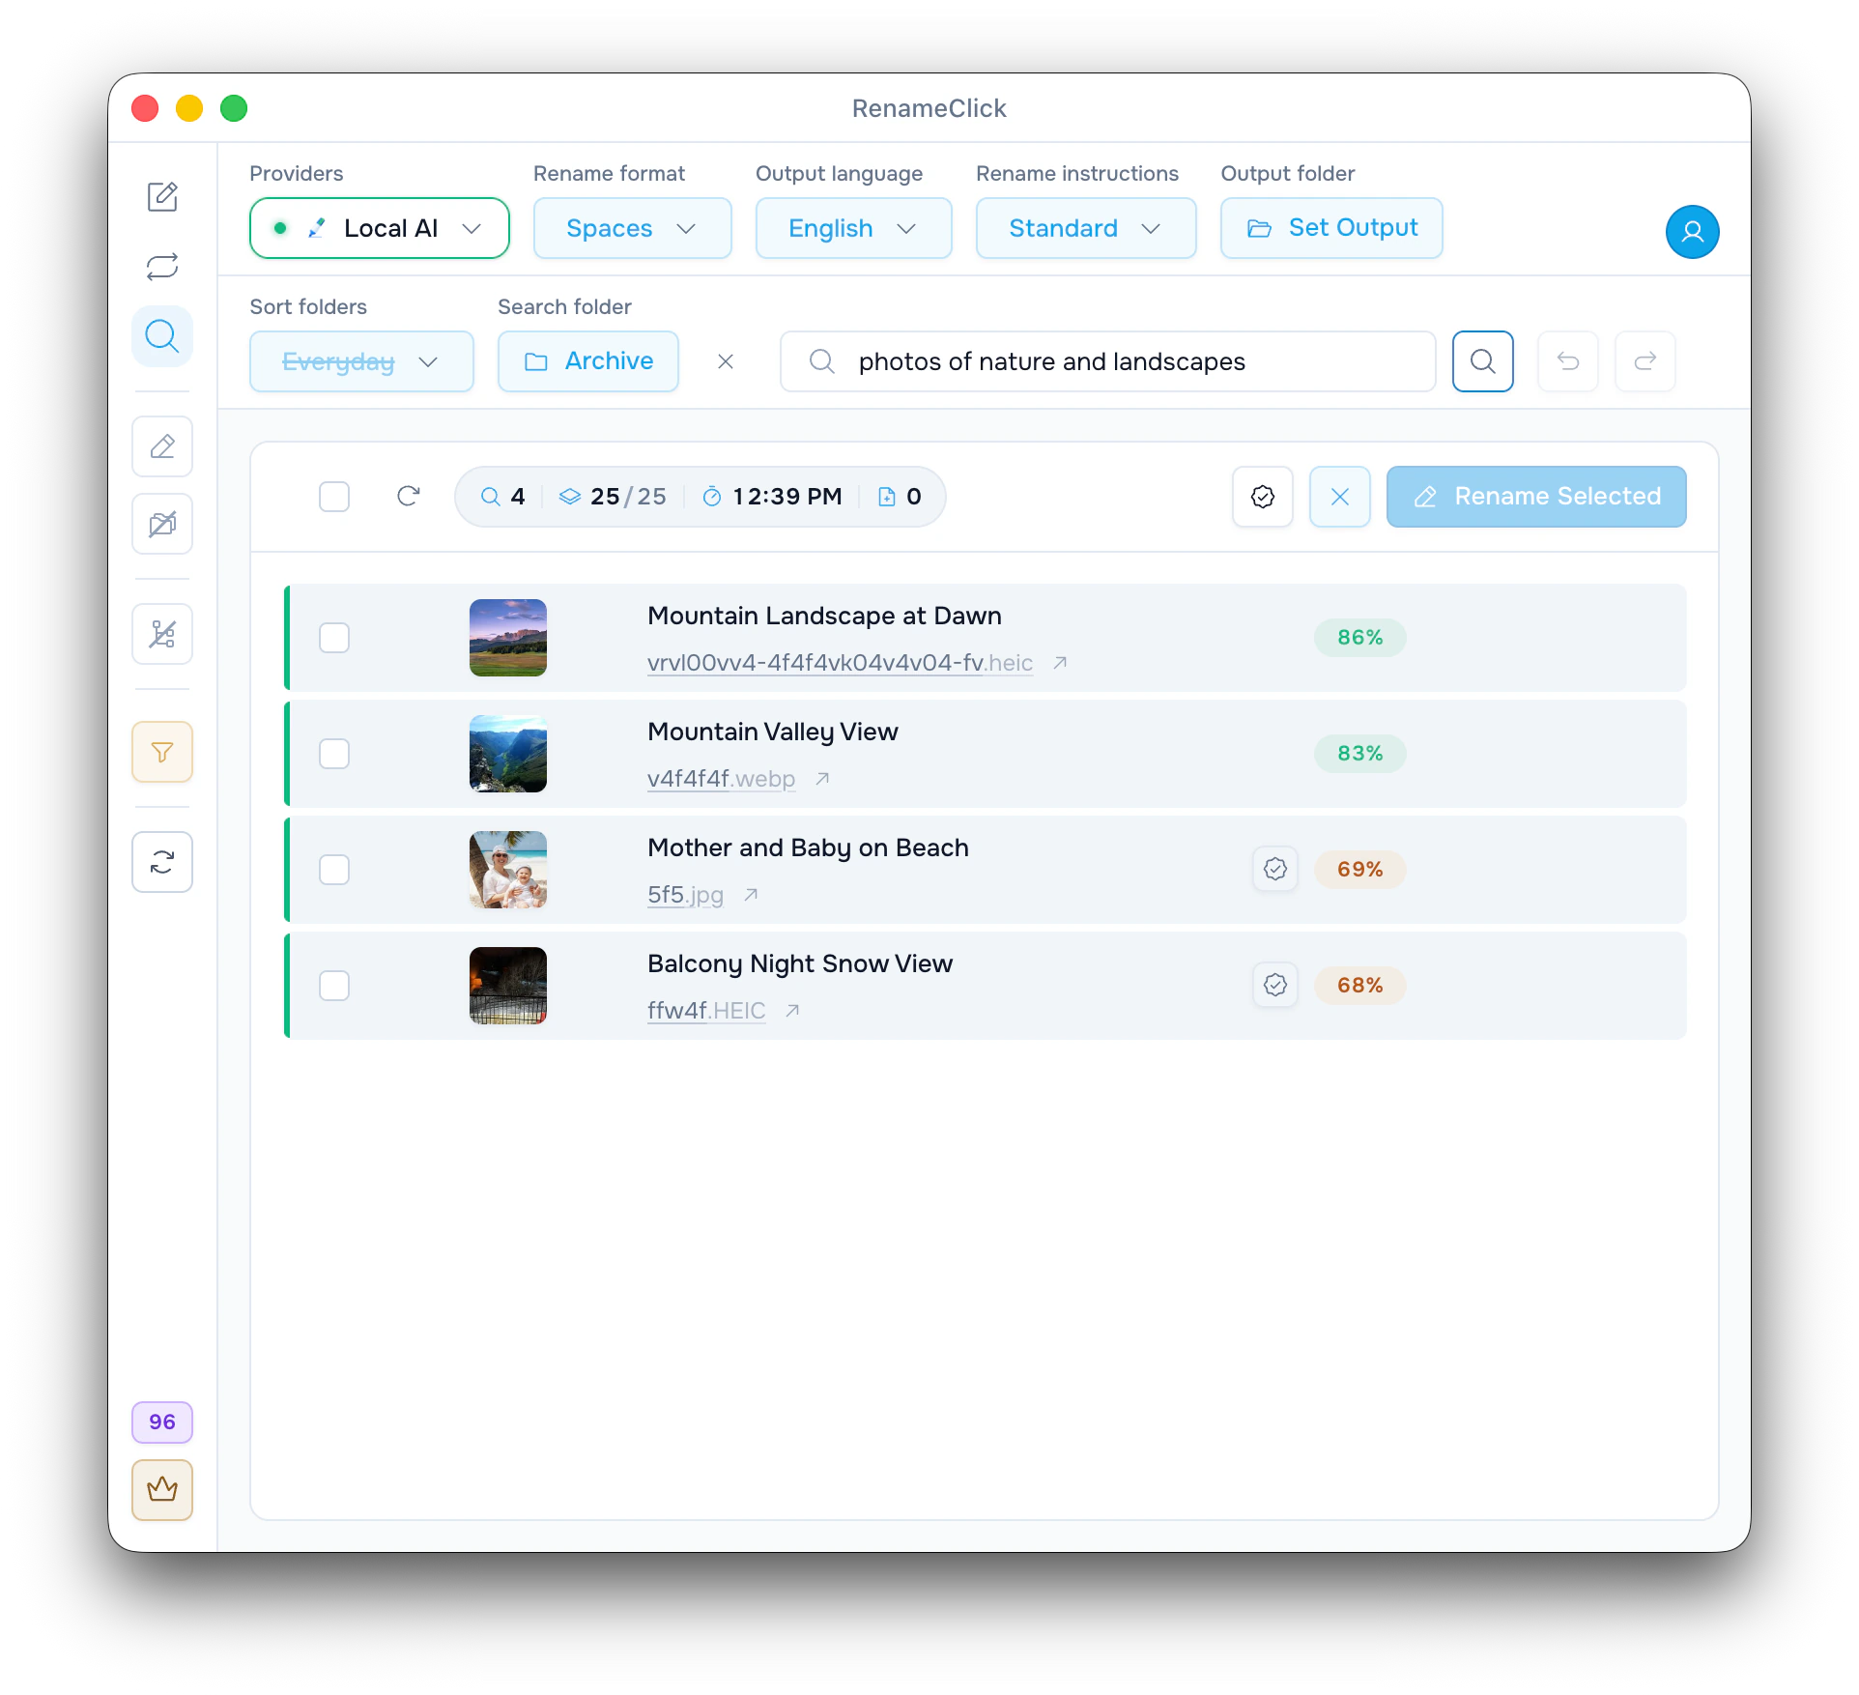Open the user profile avatar
Viewport: 1859px width, 1695px height.
click(x=1692, y=232)
